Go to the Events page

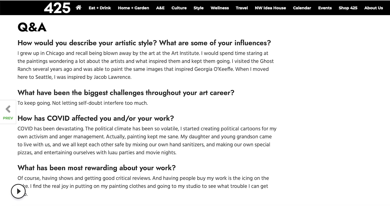pyautogui.click(x=325, y=8)
